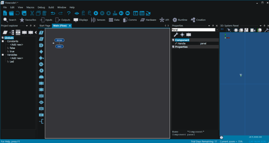The height and width of the screenshot is (143, 269).
Task: Open the Debug menu
Action: point(41,7)
